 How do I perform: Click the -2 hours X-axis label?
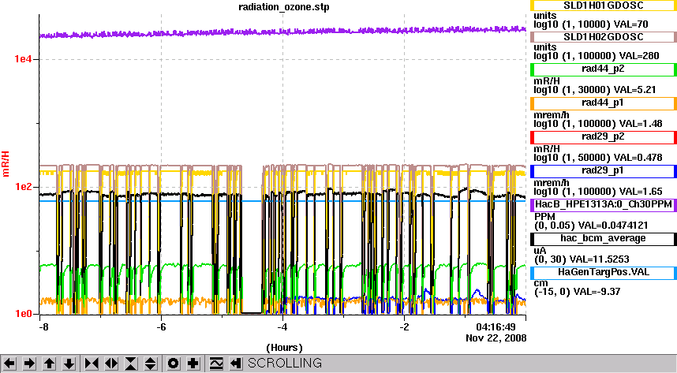[x=404, y=326]
